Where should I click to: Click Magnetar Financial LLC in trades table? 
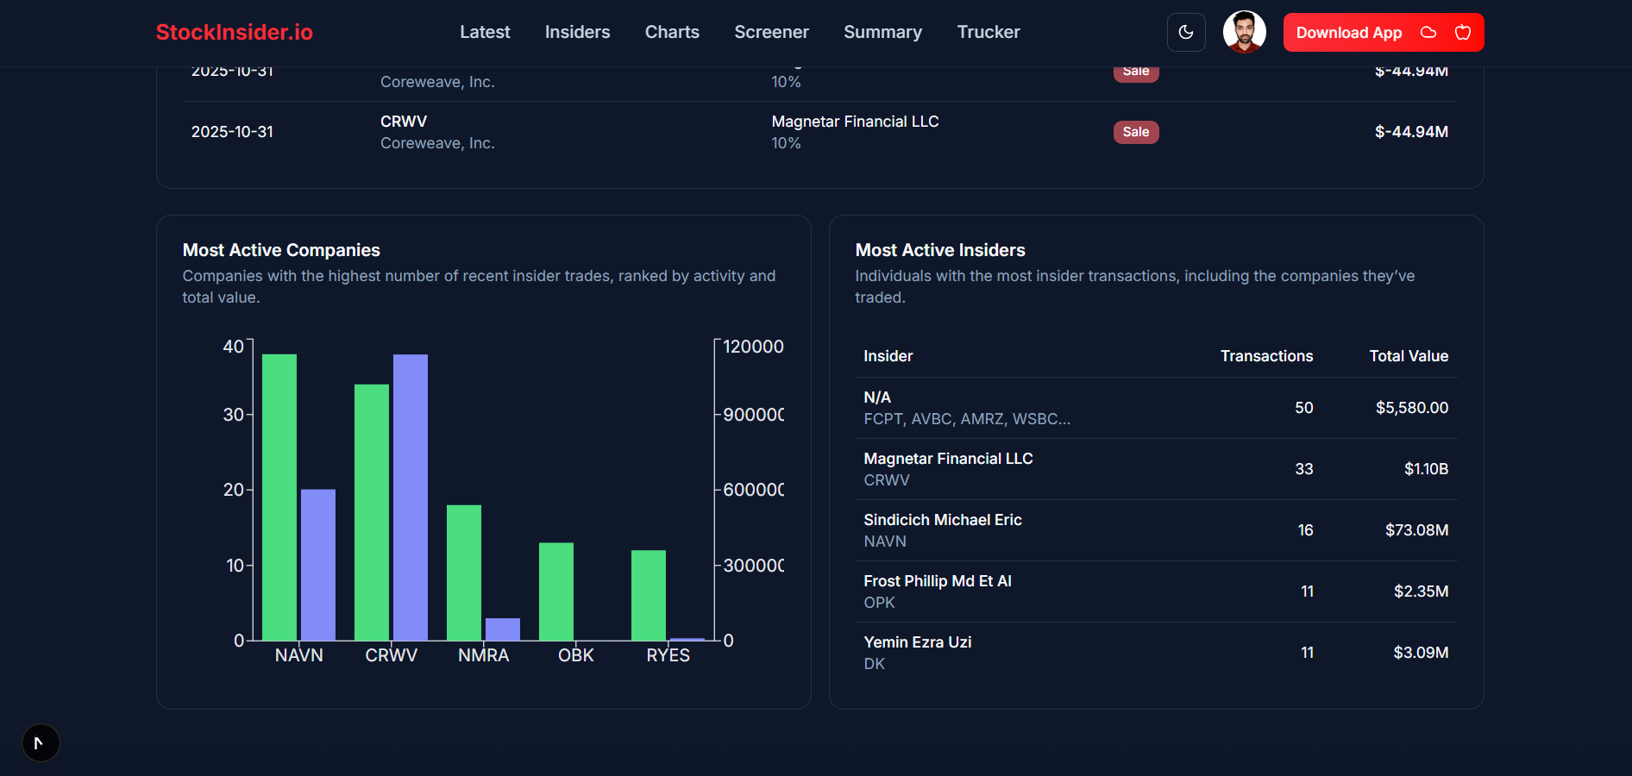pos(855,122)
